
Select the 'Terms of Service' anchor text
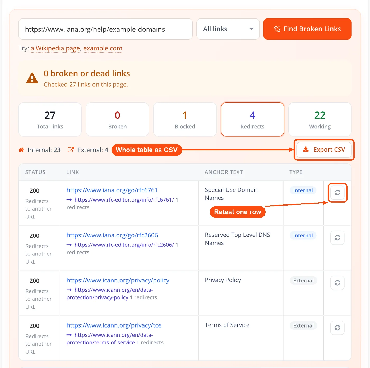coord(227,325)
